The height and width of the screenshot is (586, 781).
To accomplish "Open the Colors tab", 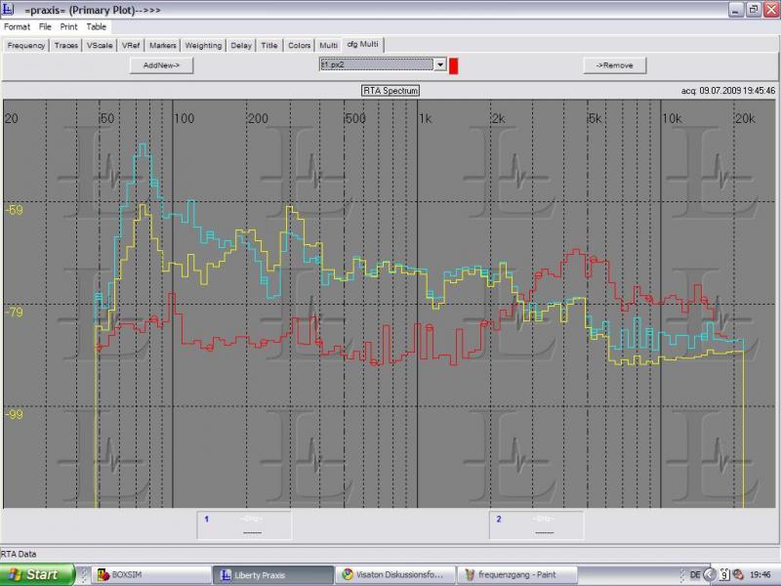I will pyautogui.click(x=299, y=45).
